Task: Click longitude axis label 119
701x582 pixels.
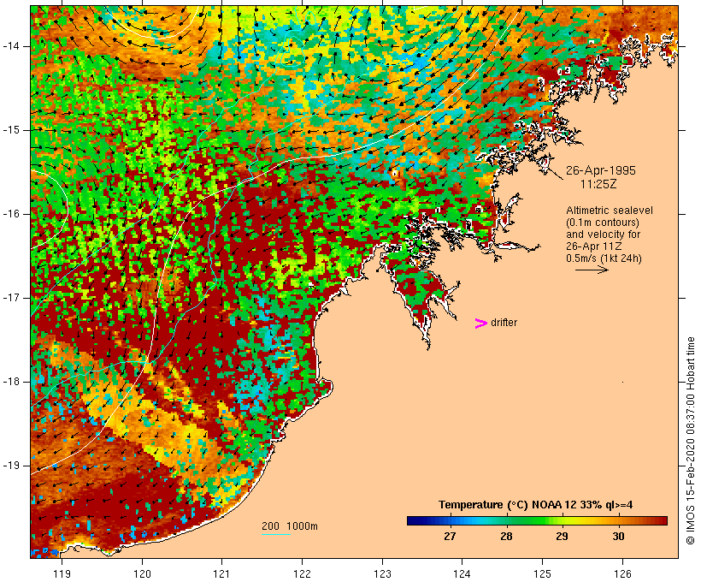Action: [x=62, y=573]
